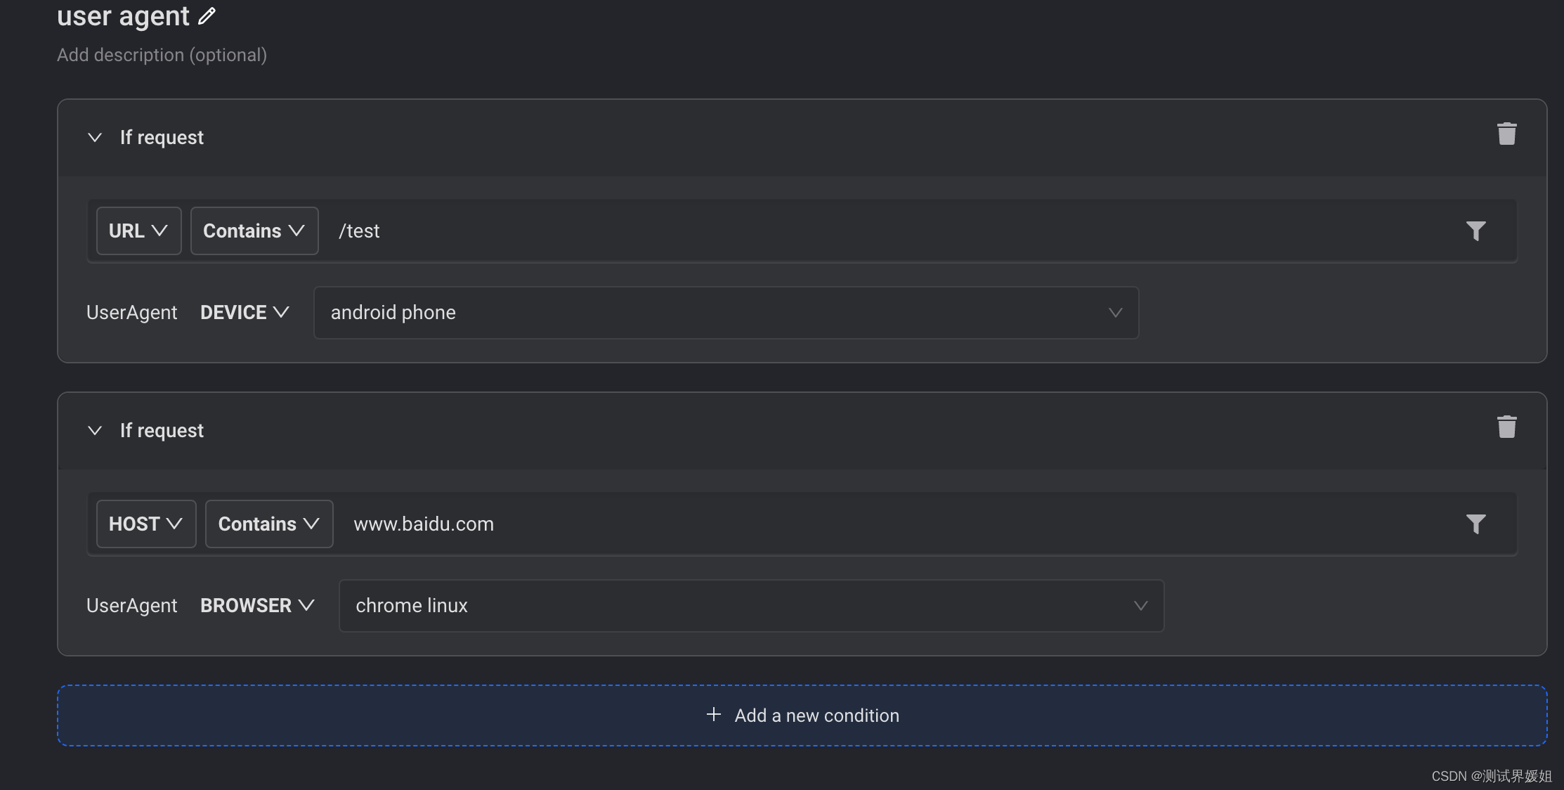1564x790 pixels.
Task: Open the DEVICE user agent type dropdown
Action: pos(245,312)
